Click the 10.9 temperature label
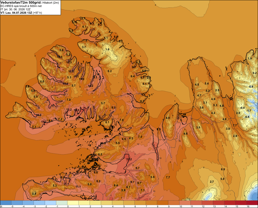Image resolution: width=258 pixels, height=208 pixels. [103, 143]
